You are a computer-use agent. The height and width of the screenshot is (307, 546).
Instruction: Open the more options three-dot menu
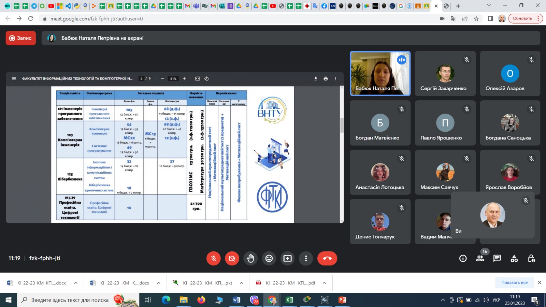(306, 258)
